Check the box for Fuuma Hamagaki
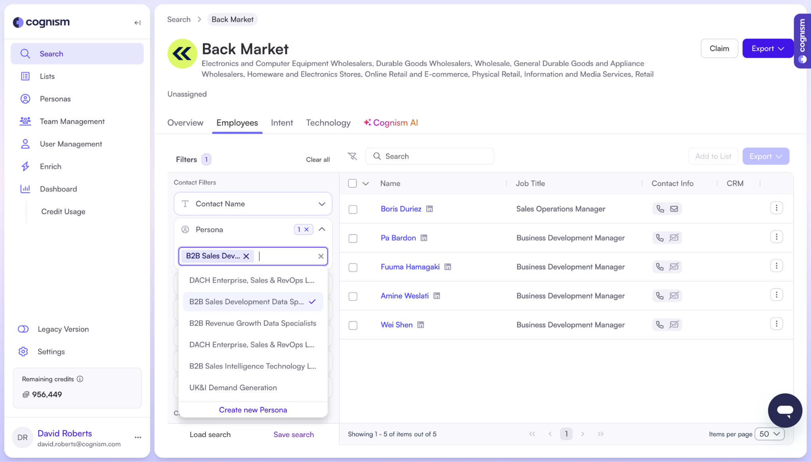This screenshot has height=462, width=811. [353, 267]
